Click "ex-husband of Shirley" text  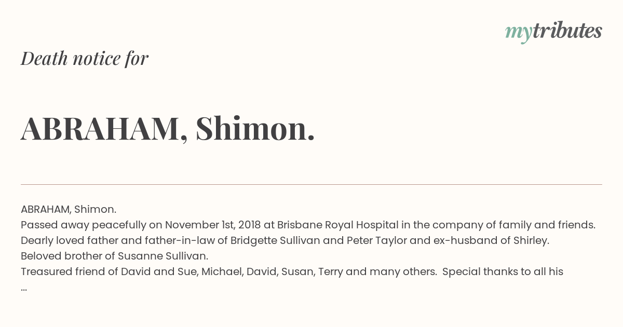click(x=492, y=241)
